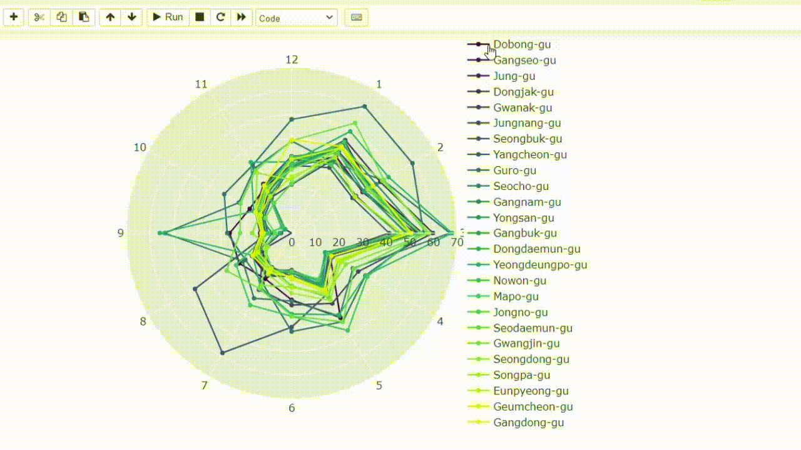
Task: Hide Gangbuk-gu legend entry
Action: [513, 233]
